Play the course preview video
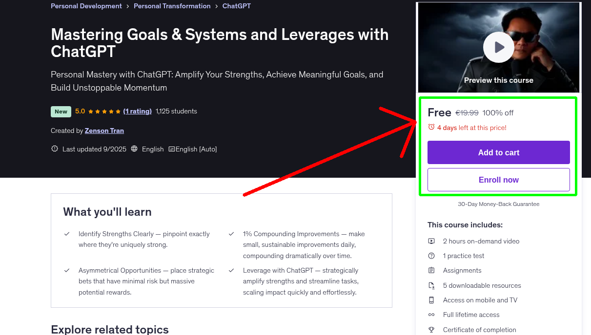Viewport: 591px width, 335px height. click(498, 47)
